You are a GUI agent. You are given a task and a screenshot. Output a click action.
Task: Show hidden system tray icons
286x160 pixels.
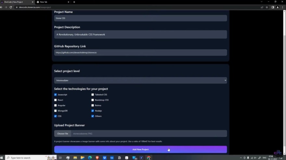pyautogui.click(x=241, y=158)
